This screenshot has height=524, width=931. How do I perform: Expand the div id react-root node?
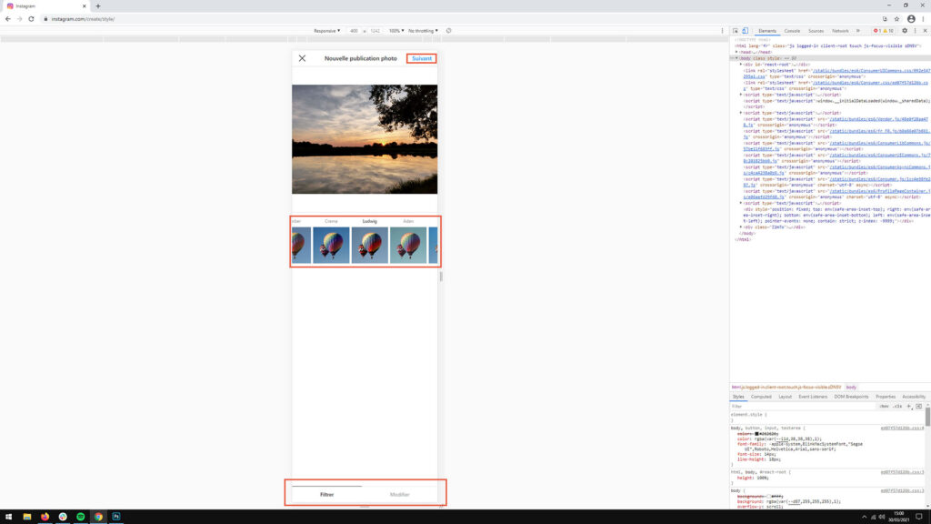(741, 65)
